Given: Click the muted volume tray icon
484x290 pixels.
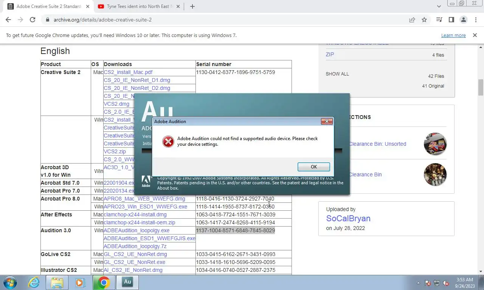Looking at the screenshot, I should click(446, 283).
